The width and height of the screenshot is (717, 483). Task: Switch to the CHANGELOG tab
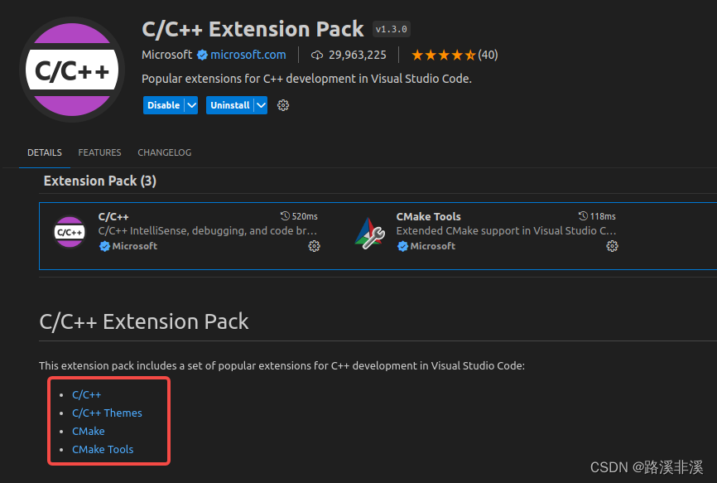tap(165, 152)
